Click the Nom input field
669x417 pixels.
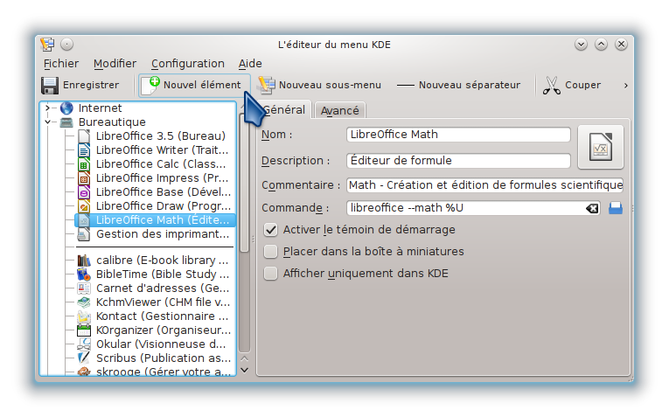pos(458,135)
